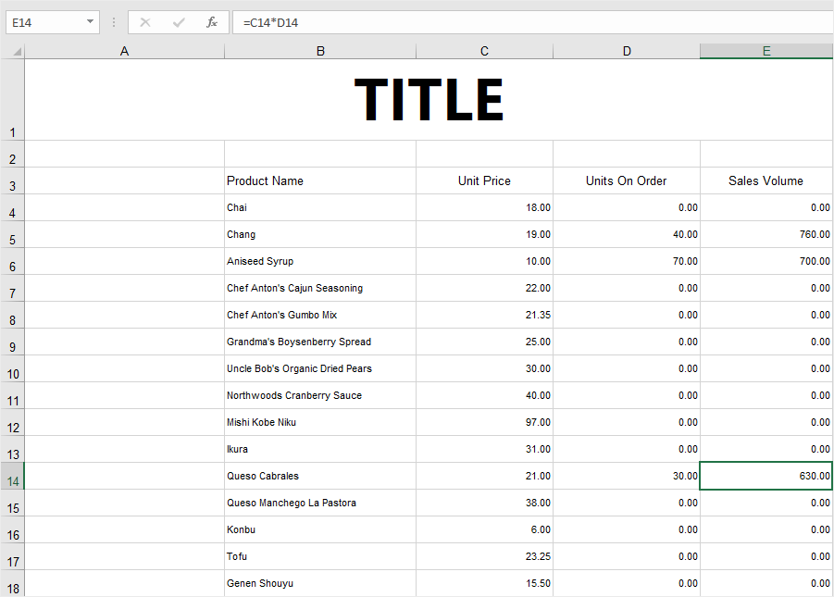
Task: Click Aniseed Syrup units on order 70.00
Action: pos(627,262)
